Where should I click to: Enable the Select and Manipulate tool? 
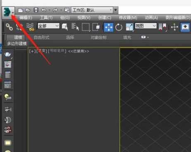(x=174, y=27)
